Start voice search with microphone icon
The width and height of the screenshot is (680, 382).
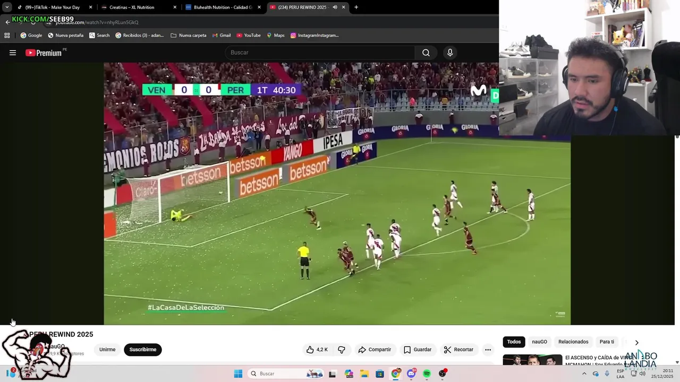pos(450,53)
